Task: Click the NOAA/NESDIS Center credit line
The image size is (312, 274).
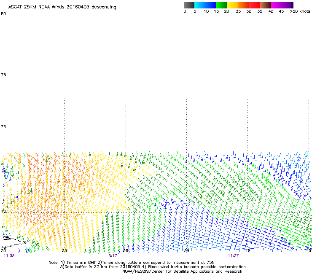Action: coord(182,271)
